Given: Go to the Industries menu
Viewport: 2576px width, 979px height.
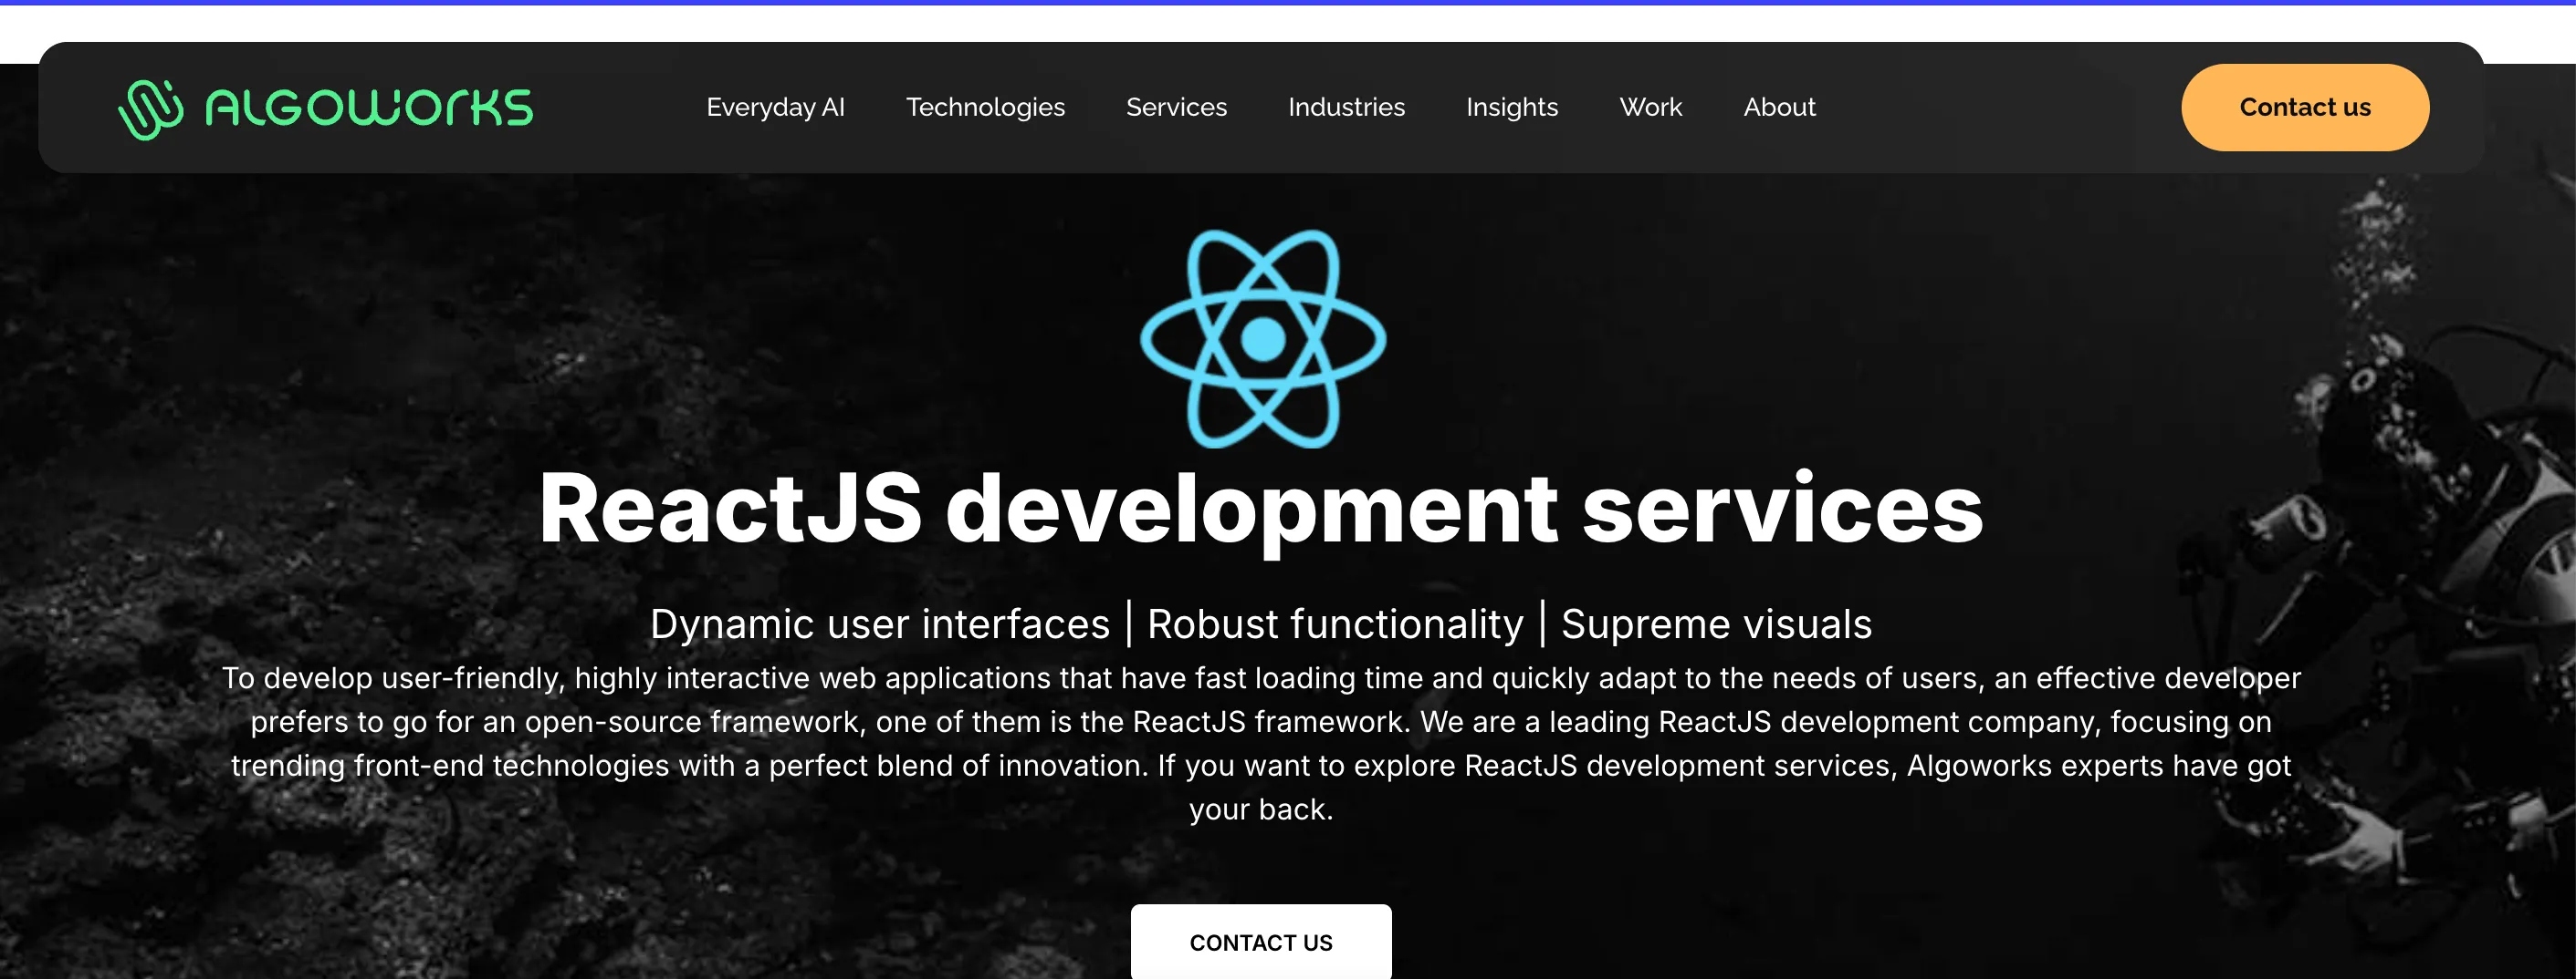Looking at the screenshot, I should (x=1346, y=107).
